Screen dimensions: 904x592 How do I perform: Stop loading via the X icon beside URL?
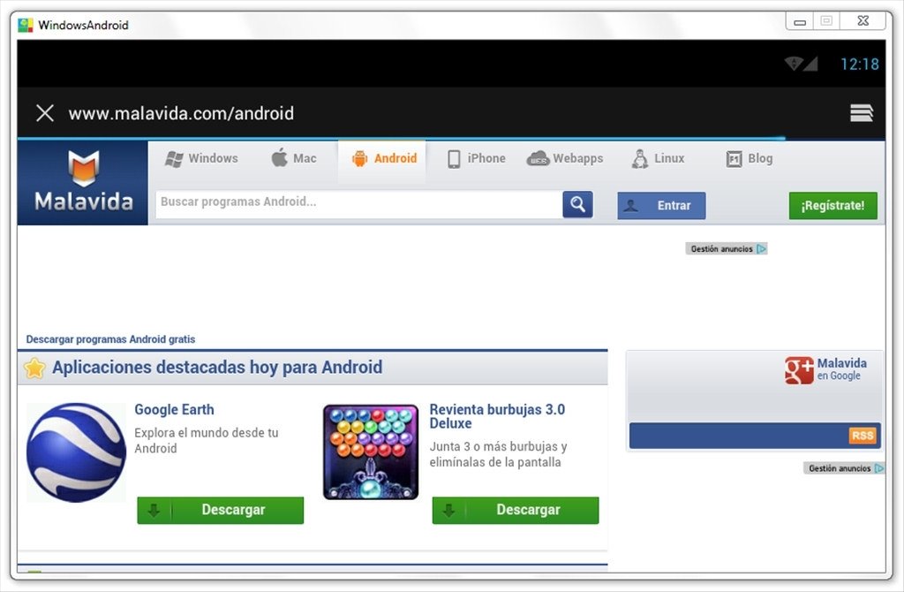point(45,113)
